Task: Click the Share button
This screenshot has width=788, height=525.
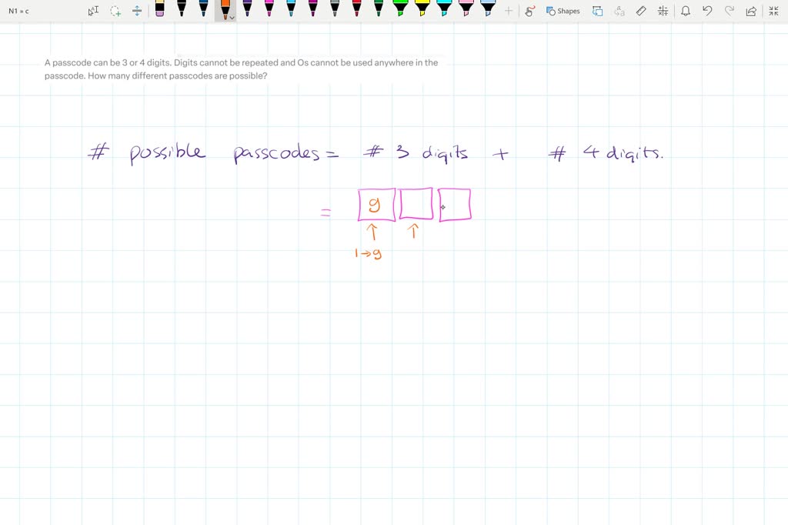Action: [750, 11]
